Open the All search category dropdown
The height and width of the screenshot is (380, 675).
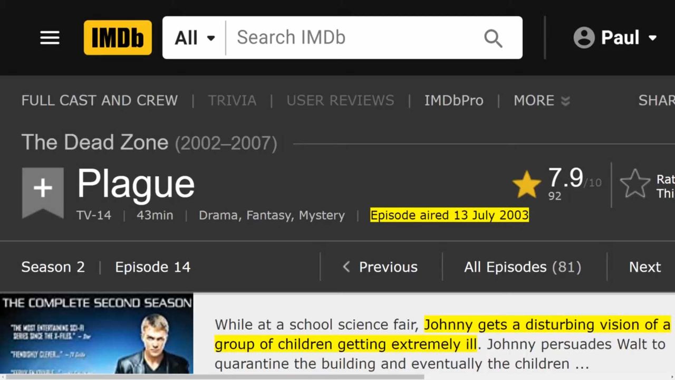195,37
